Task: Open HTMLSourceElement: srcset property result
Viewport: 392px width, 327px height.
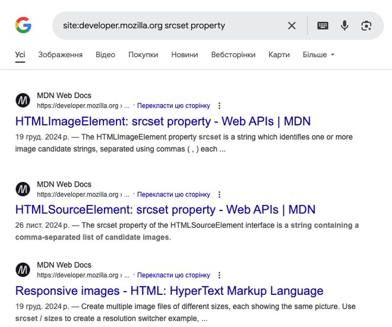Action: (x=165, y=210)
